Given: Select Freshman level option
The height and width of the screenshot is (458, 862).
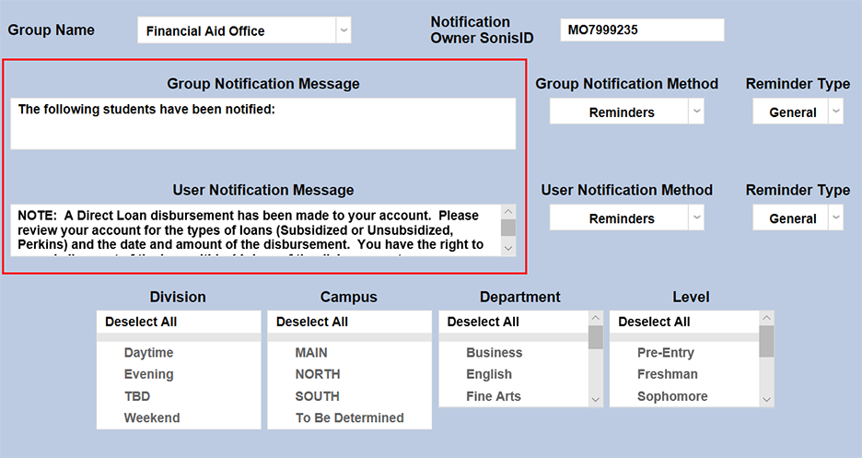Looking at the screenshot, I should pyautogui.click(x=668, y=374).
